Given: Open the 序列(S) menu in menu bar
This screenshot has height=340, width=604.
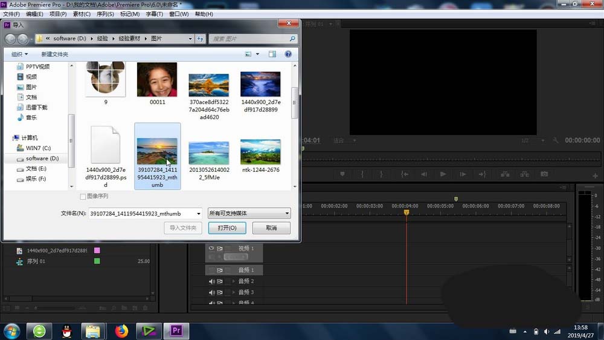Looking at the screenshot, I should pos(105,14).
